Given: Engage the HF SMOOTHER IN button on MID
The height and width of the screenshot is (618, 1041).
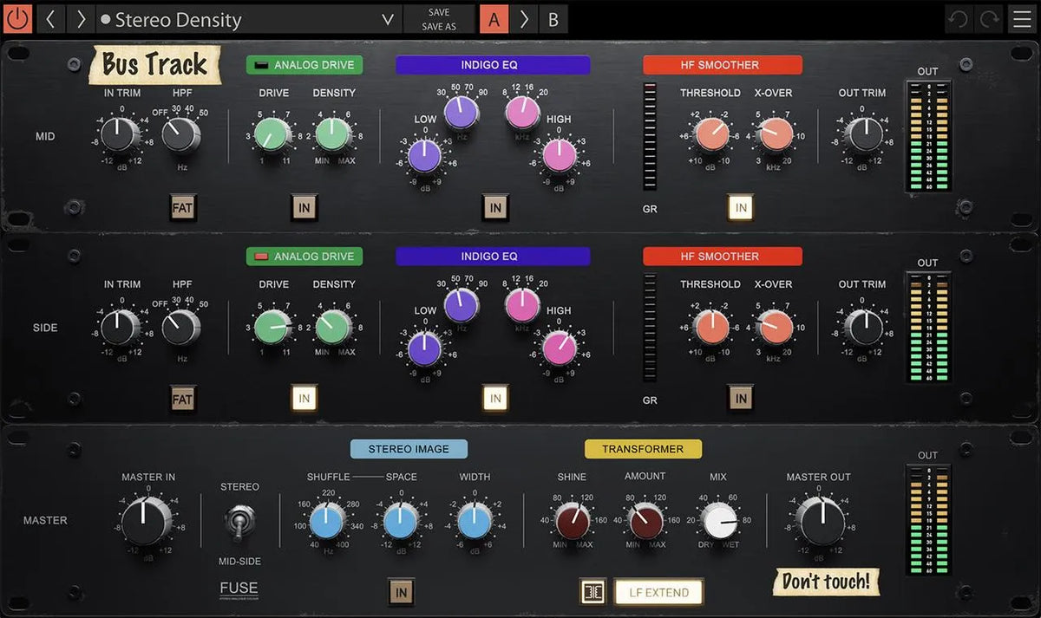Looking at the screenshot, I should (x=740, y=207).
